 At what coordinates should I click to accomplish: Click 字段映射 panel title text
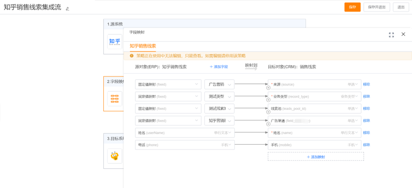(x=137, y=32)
